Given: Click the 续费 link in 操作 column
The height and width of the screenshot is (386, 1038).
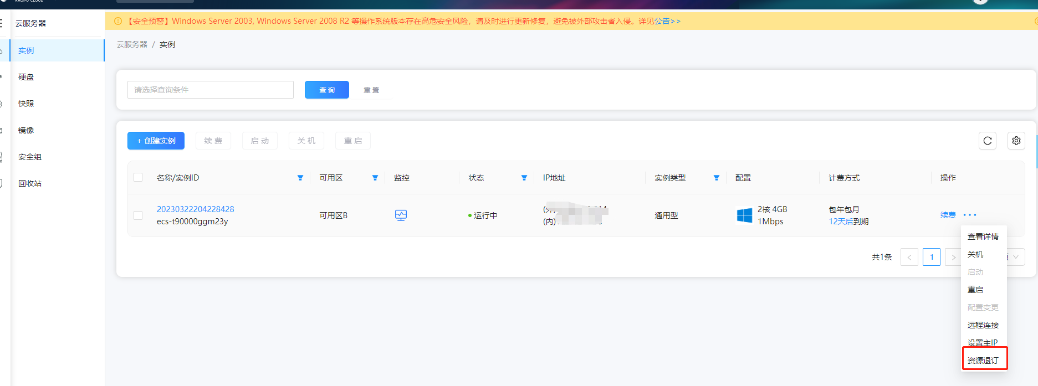Looking at the screenshot, I should [948, 215].
